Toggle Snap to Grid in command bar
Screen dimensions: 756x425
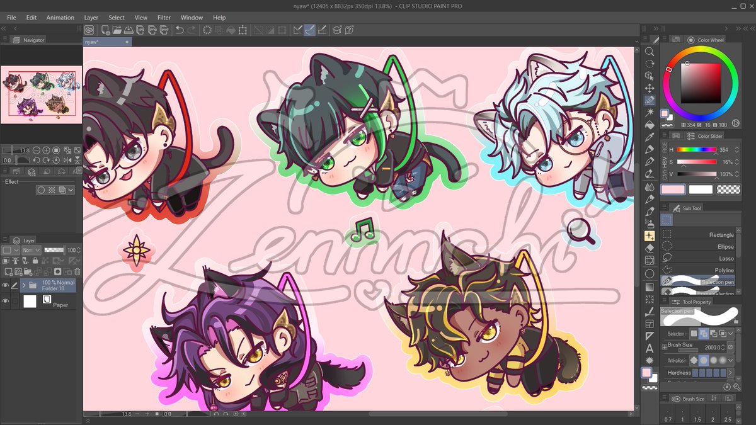coord(322,30)
